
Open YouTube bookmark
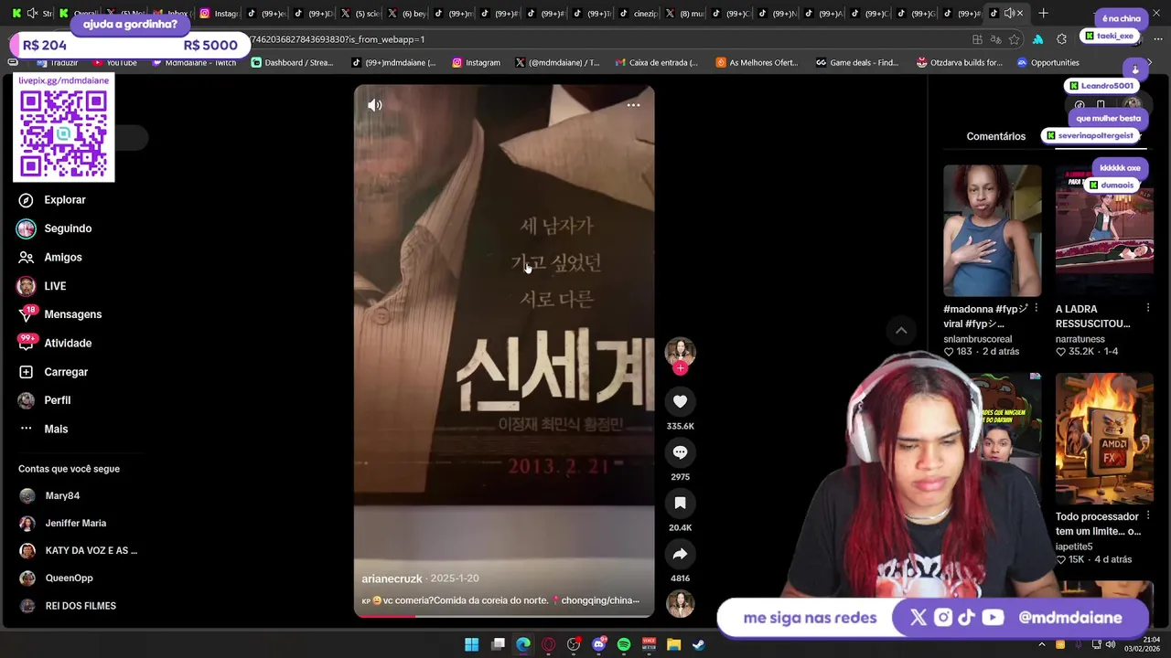(115, 63)
